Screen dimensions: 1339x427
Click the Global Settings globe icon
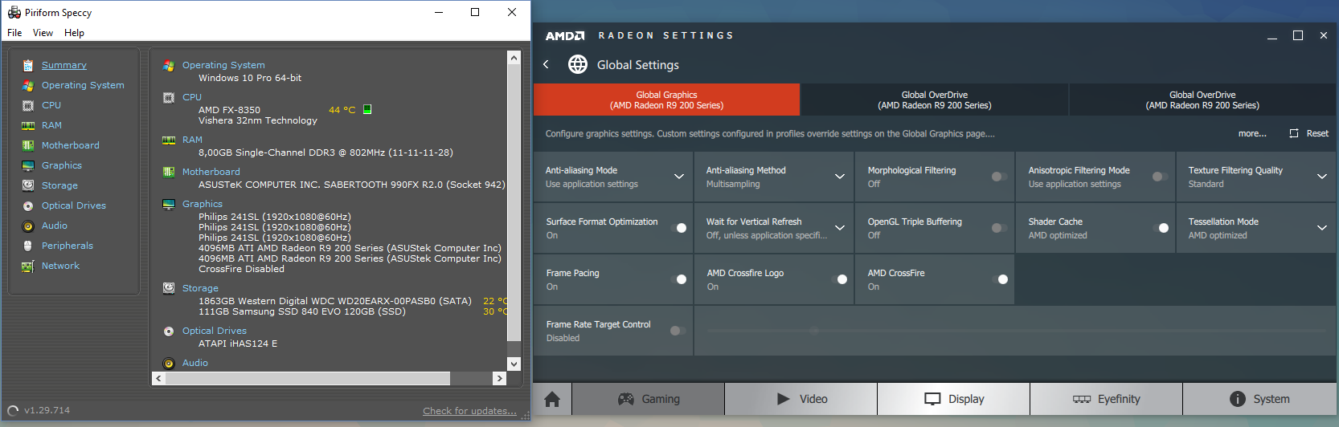(578, 64)
